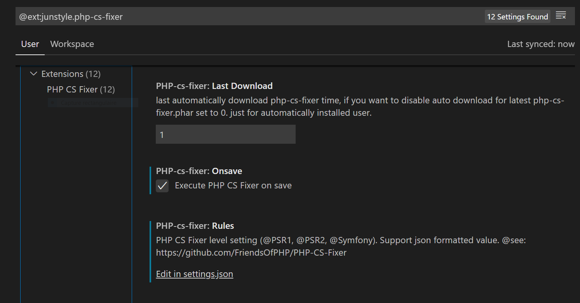
Task: Click the FriendsOfPHP/PHP-CS-Fixer GitHub URL text
Action: click(251, 252)
